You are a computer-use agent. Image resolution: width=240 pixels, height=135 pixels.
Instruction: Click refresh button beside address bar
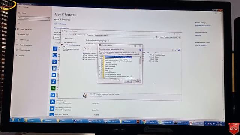[157, 37]
